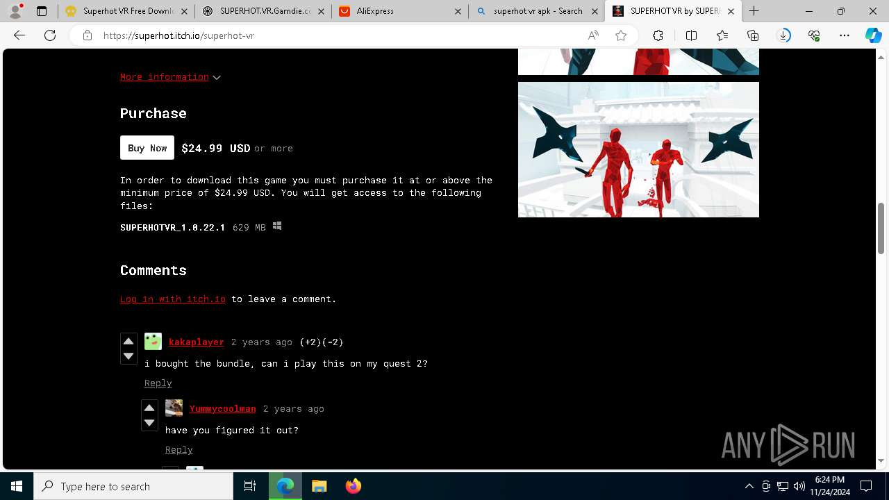Open File Explorer from taskbar

coord(319,486)
